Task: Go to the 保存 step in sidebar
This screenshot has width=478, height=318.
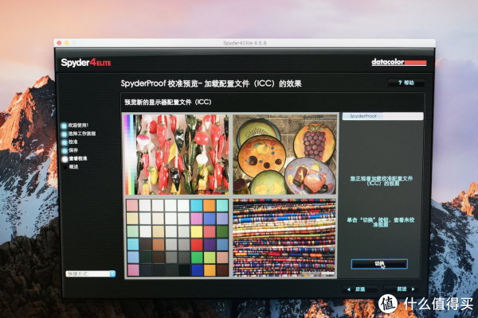Action: pyautogui.click(x=70, y=150)
